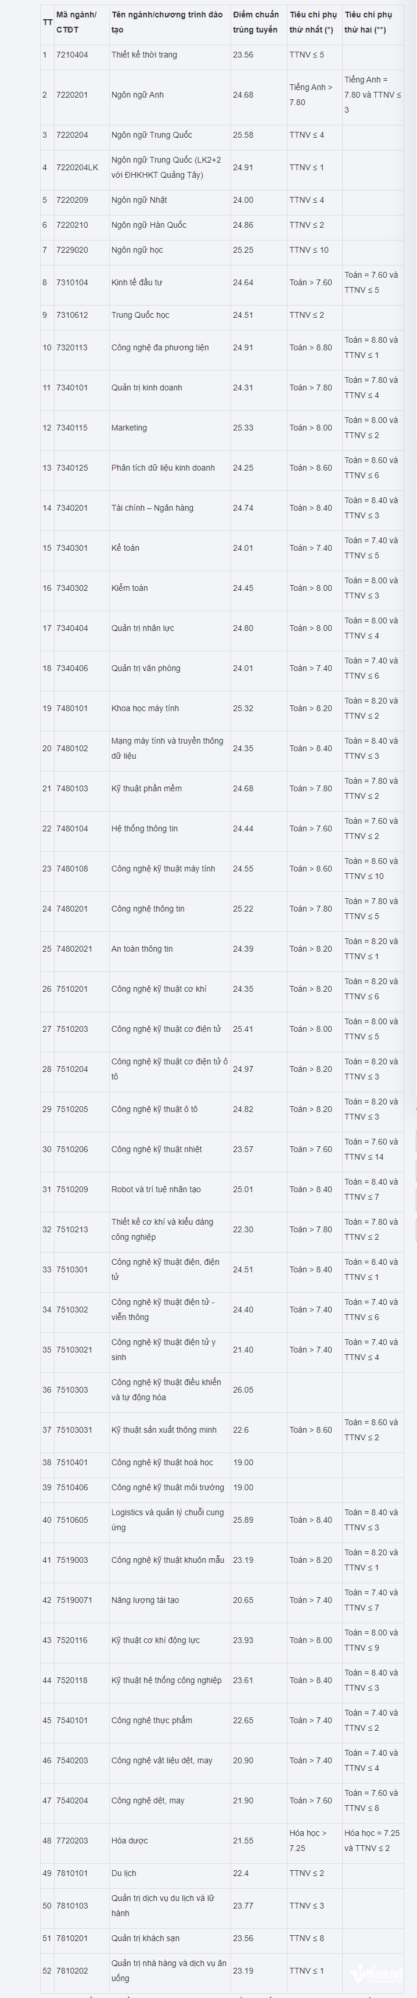Image resolution: width=417 pixels, height=1998 pixels.
Task: Select 'Robot và trí tuệ nhân tạo' cell
Action: point(156,1189)
